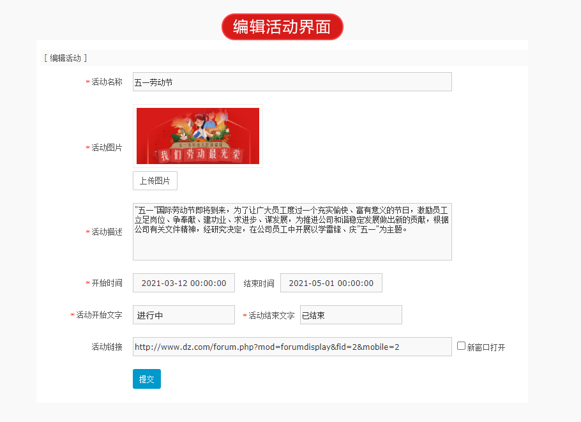
Task: Focus the 活动描述 description textarea
Action: point(292,232)
